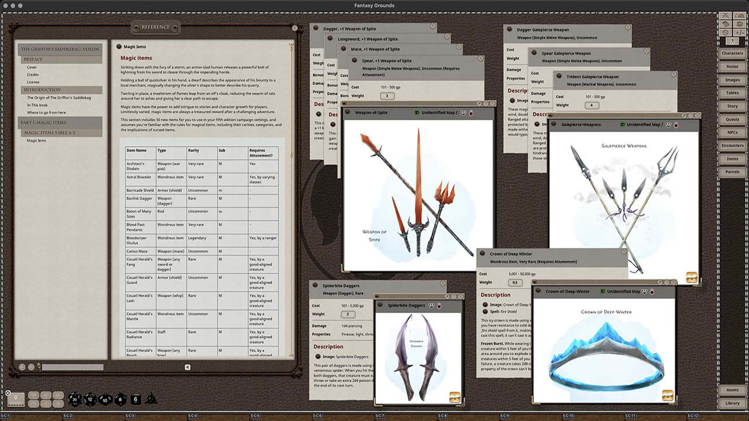The width and height of the screenshot is (749, 421).
Task: Click the Weight field on Trident Galepierce Weapon
Action: [x=593, y=106]
